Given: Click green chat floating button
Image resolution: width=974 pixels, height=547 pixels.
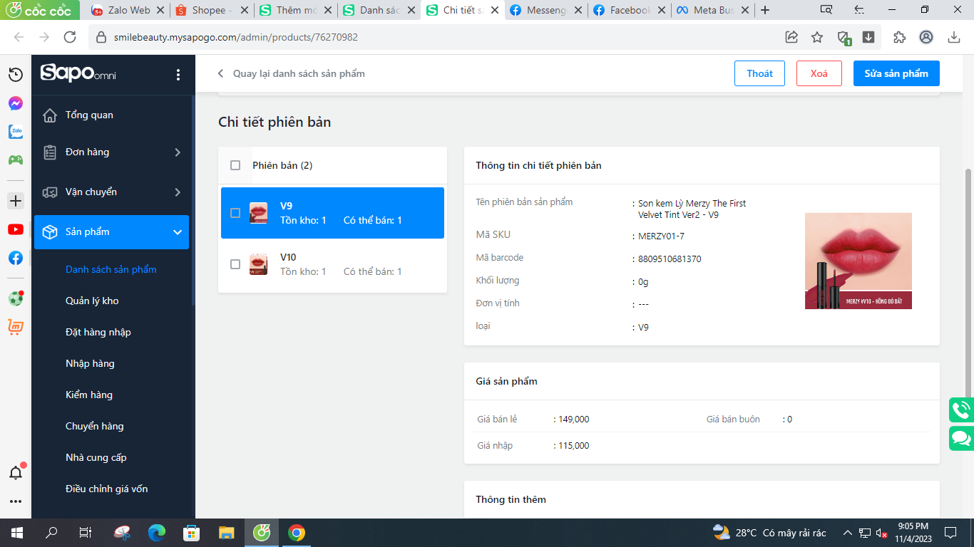Looking at the screenshot, I should 961,438.
